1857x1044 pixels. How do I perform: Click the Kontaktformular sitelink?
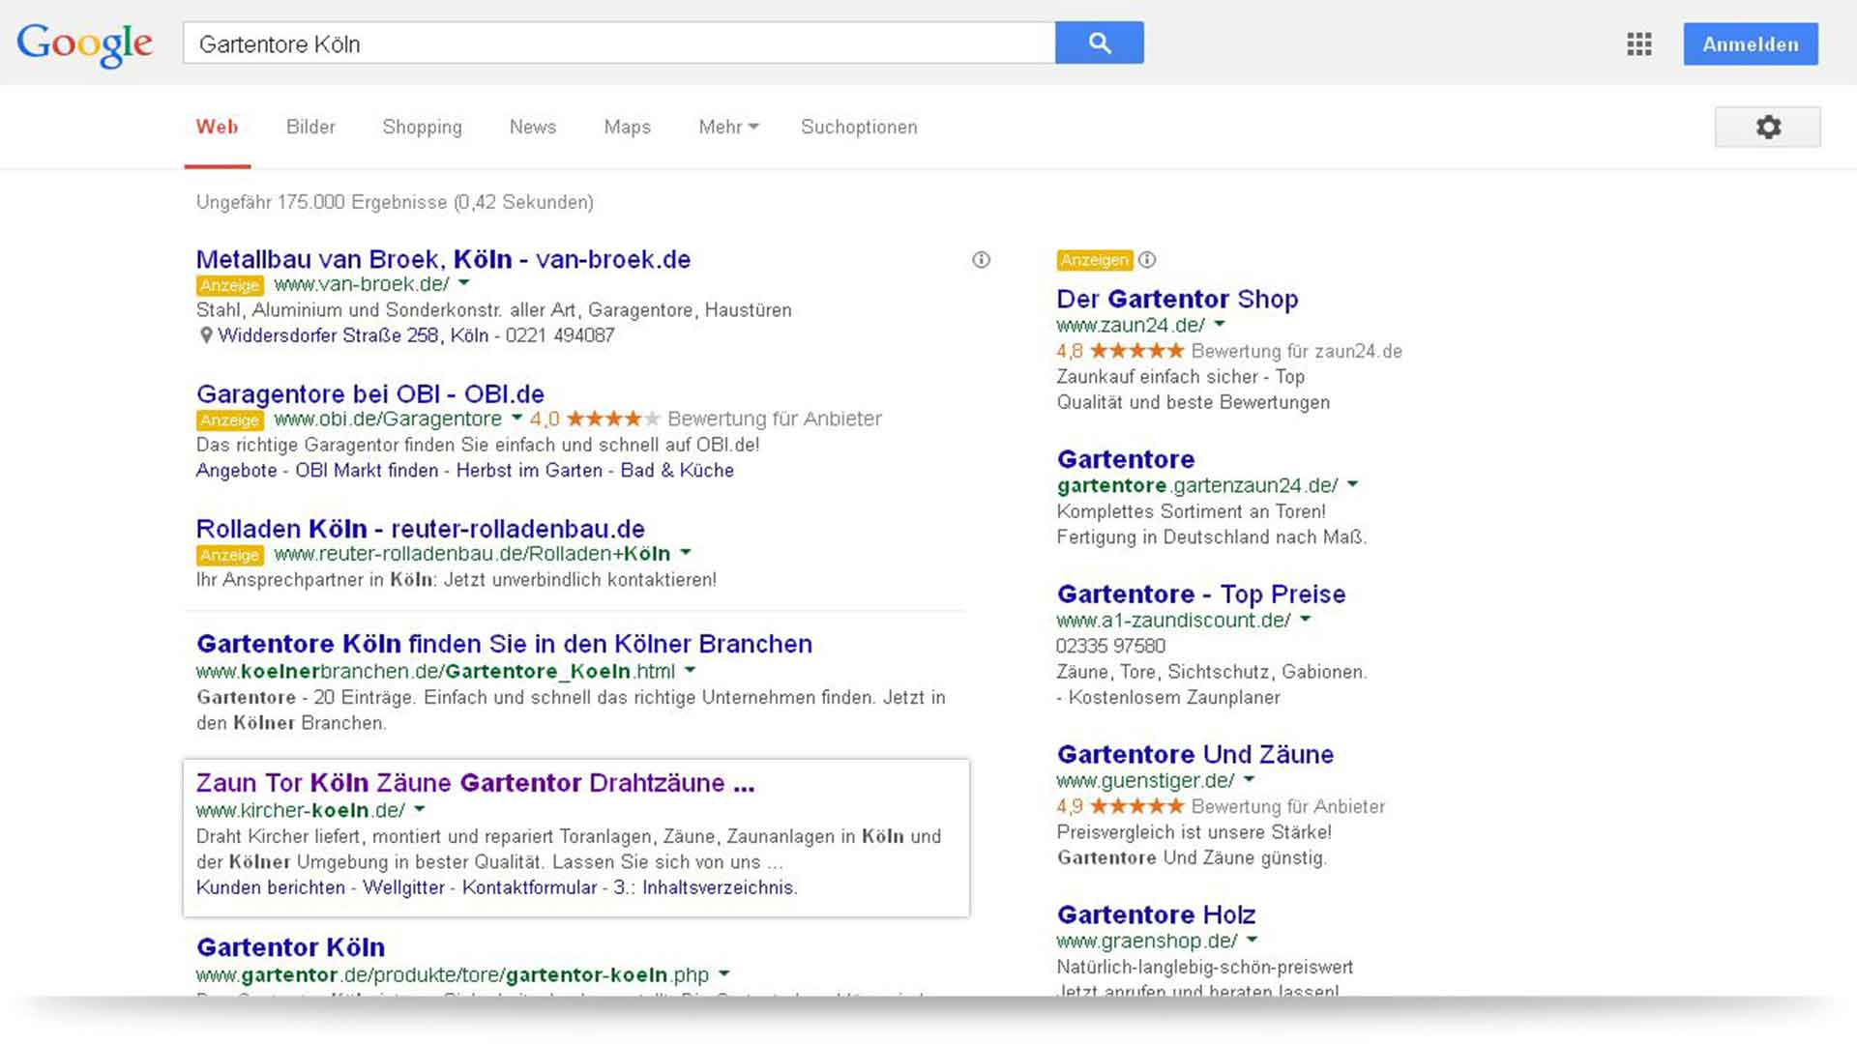click(529, 887)
